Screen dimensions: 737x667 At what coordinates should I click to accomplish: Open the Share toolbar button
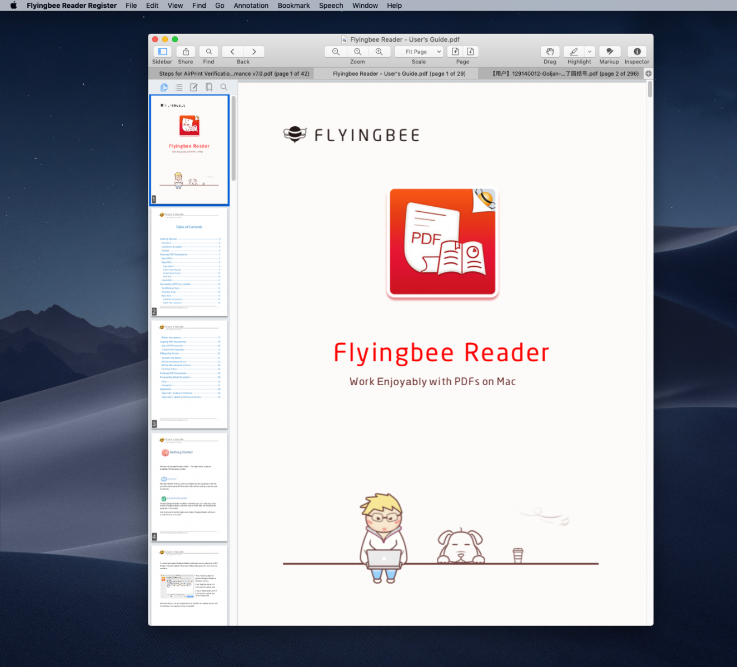click(186, 52)
